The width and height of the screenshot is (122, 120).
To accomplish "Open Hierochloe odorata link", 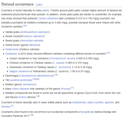I will click(31, 40).
